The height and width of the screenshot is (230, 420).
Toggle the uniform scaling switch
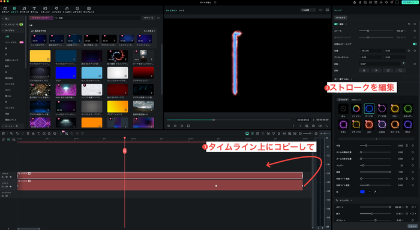tap(415, 44)
